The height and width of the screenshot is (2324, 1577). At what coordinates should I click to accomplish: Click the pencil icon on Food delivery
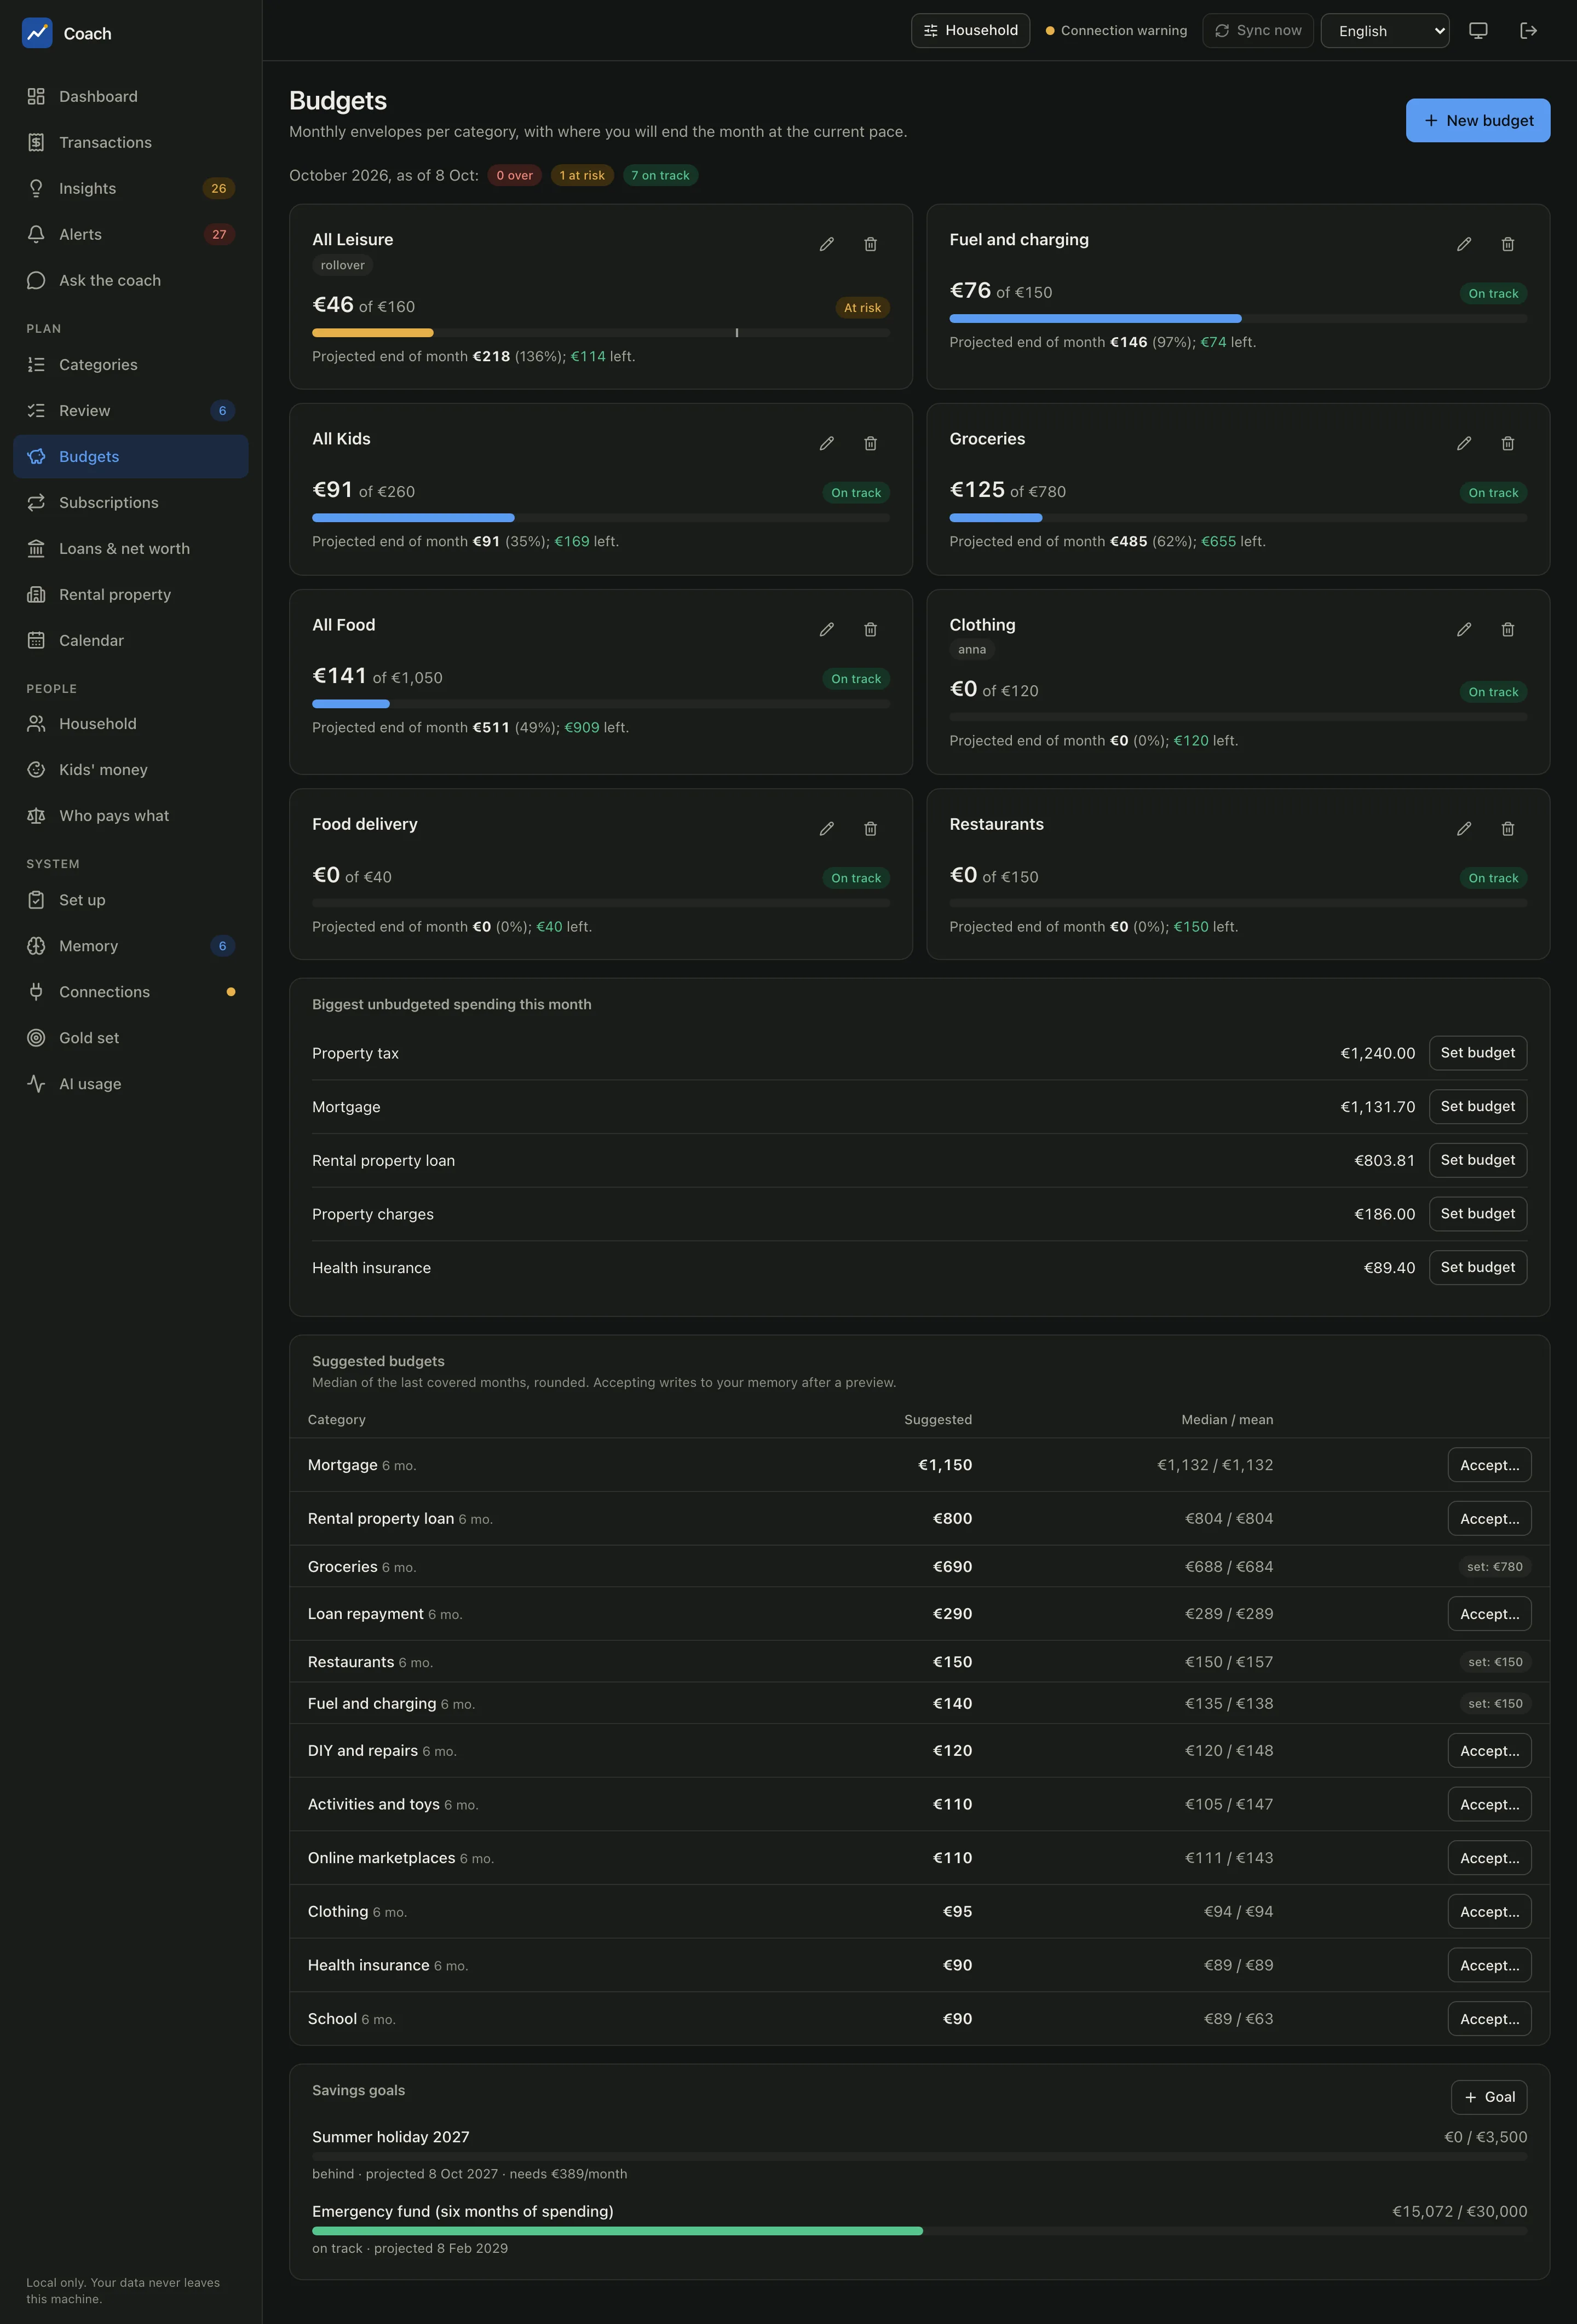(826, 828)
